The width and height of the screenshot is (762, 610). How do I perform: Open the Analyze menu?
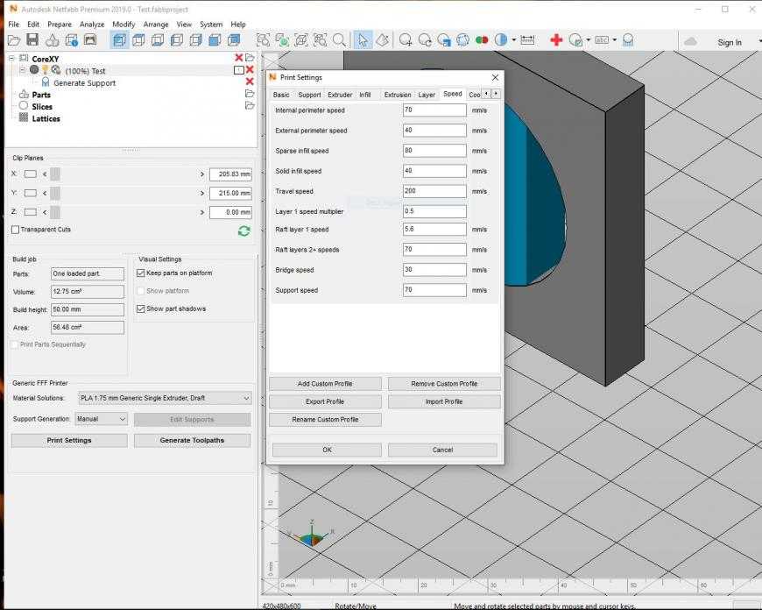[92, 25]
